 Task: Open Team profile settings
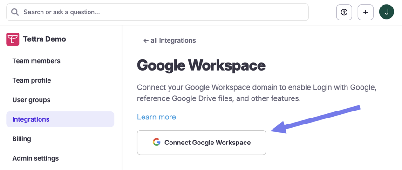pos(32,80)
